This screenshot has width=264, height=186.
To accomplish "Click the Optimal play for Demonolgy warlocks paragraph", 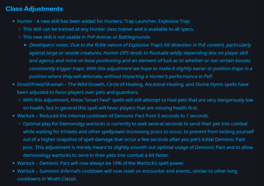I will click(x=138, y=140).
